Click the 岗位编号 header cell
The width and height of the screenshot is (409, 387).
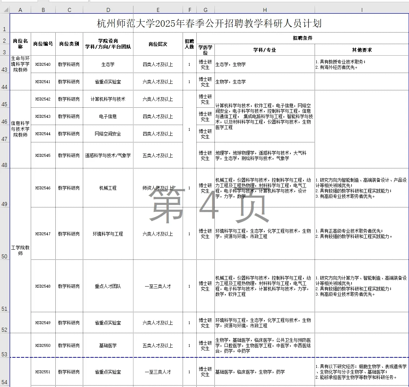[43, 44]
